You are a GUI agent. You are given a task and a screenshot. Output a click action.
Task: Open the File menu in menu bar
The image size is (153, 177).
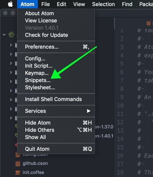[45, 4]
